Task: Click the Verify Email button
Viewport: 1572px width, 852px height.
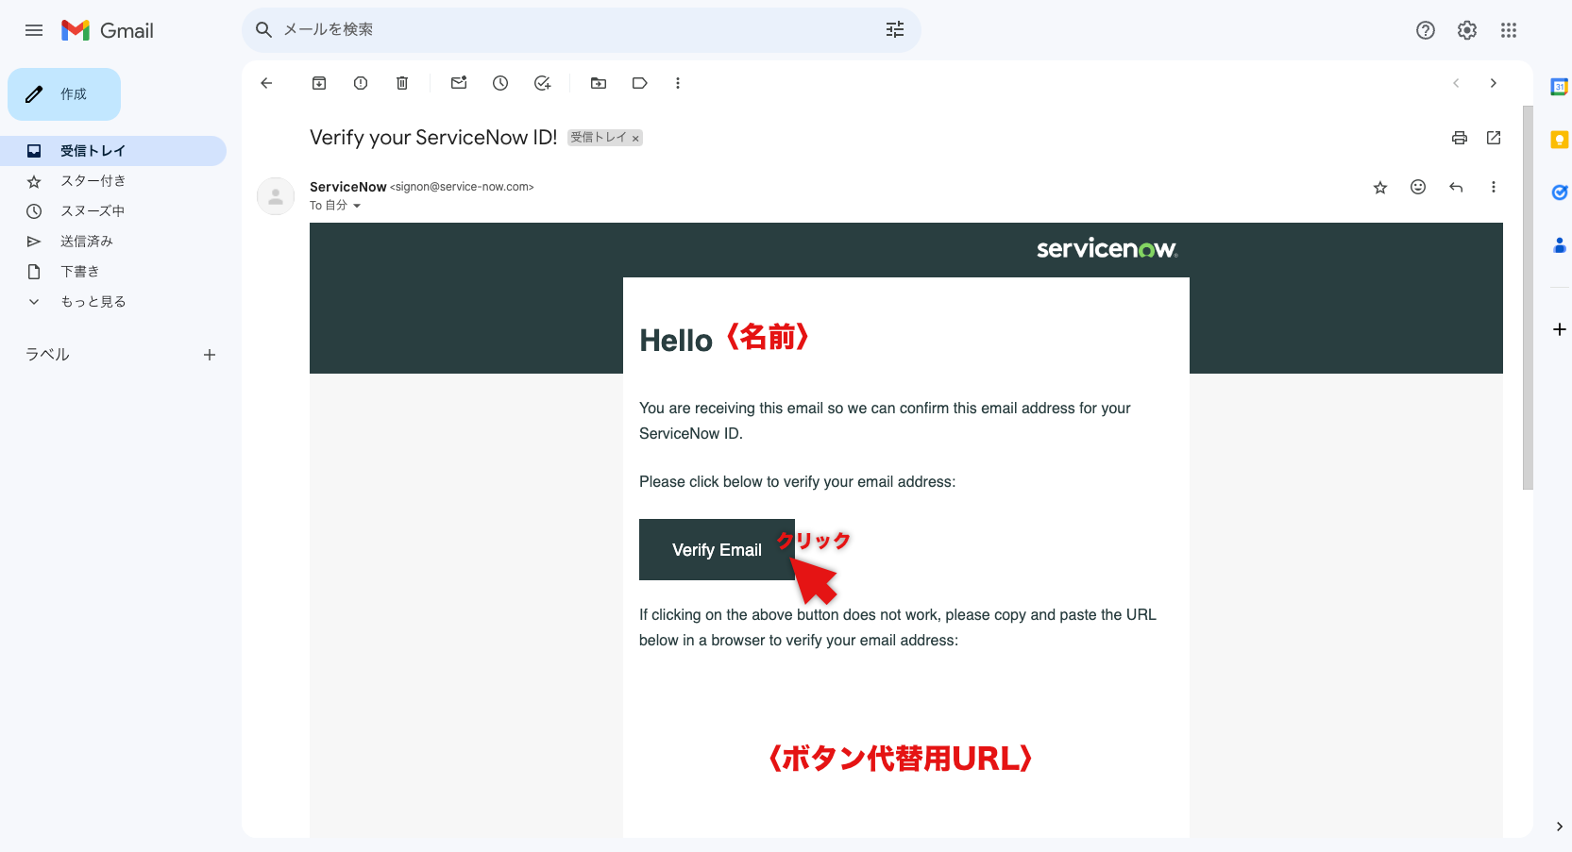Action: 716,549
